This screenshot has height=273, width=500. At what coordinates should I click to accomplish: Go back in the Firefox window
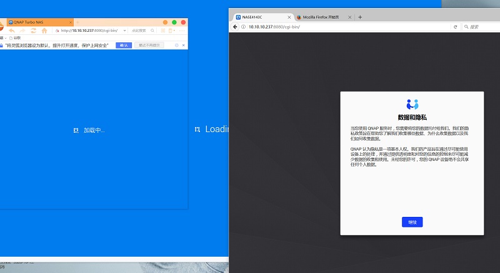pos(235,27)
